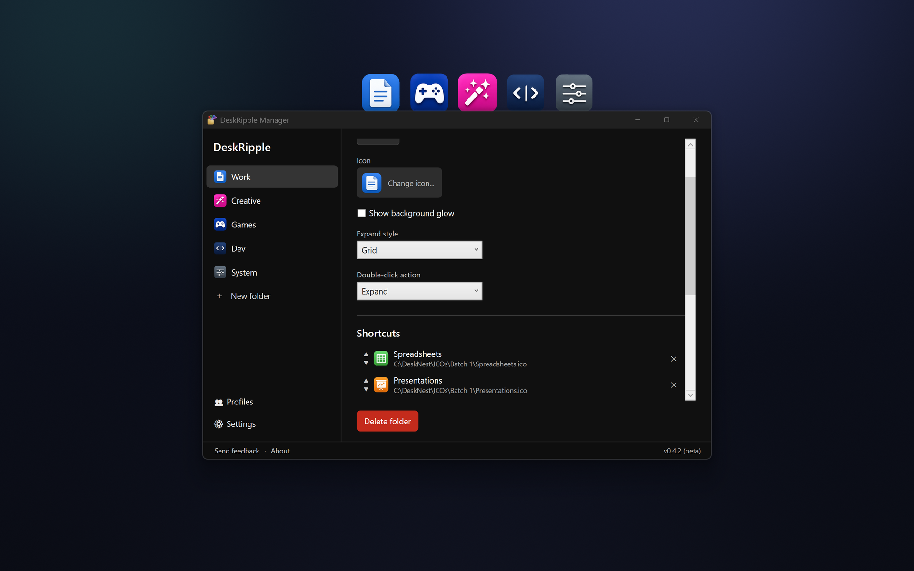Open the Dev code folder on desktop
The image size is (914, 571).
pyautogui.click(x=526, y=93)
